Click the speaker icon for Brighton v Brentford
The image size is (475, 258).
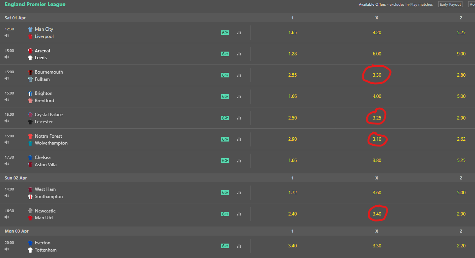(x=6, y=99)
